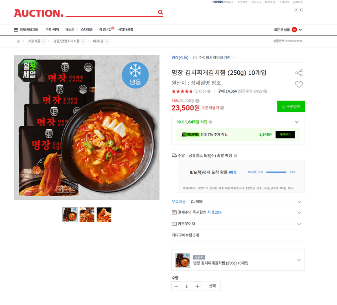Open the 베스트 menu item
Screen dimensions: 337x305
pyautogui.click(x=70, y=29)
